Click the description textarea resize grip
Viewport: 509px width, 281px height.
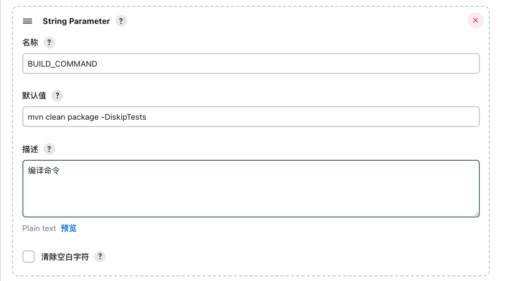coord(476,214)
